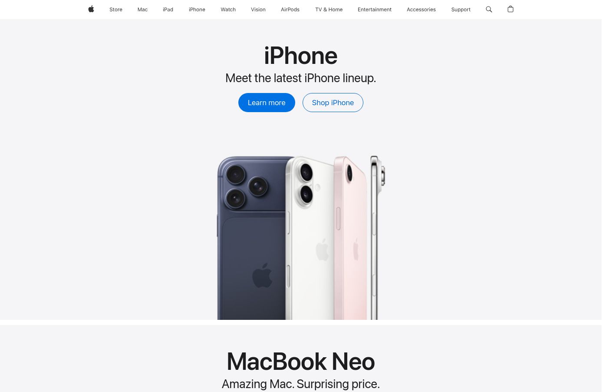This screenshot has height=392, width=603.
Task: Open the iPhone navigation item
Action: click(x=197, y=10)
